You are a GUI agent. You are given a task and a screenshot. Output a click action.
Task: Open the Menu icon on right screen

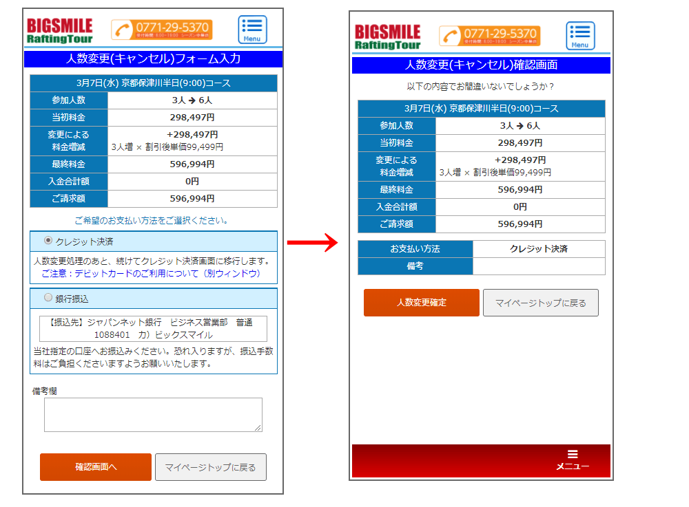coord(580,36)
